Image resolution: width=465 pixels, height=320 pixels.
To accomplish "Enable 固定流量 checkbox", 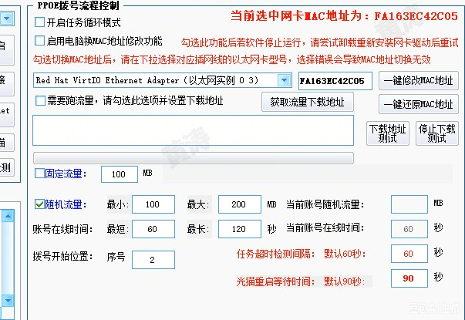I will [x=39, y=173].
